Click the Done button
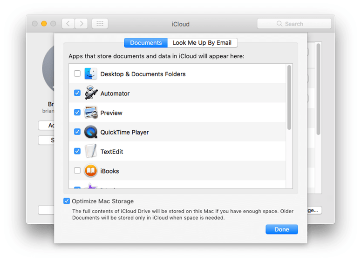This screenshot has height=261, width=361. point(281,229)
